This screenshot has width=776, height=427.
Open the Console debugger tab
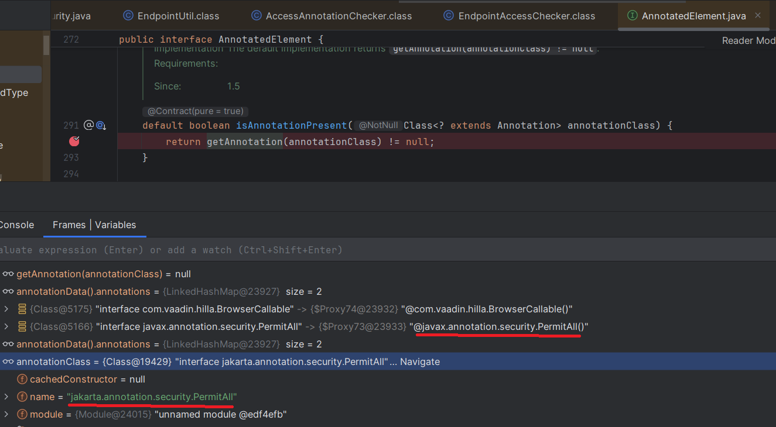(x=17, y=225)
